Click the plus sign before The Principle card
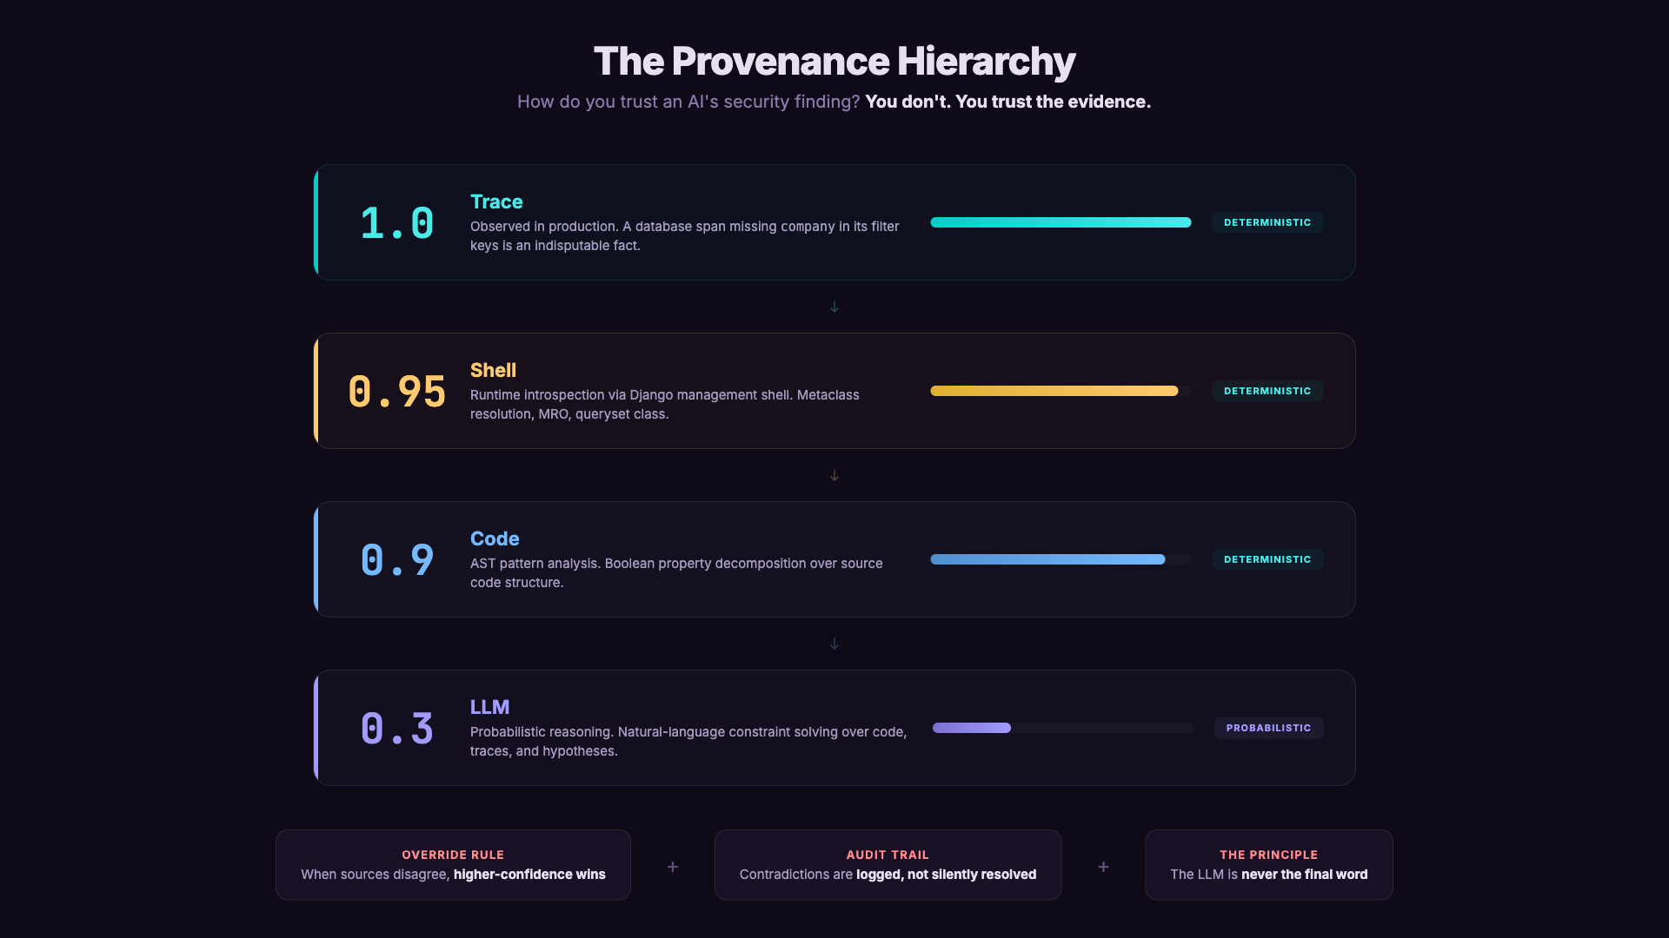Viewport: 1669px width, 938px height. pyautogui.click(x=1103, y=867)
